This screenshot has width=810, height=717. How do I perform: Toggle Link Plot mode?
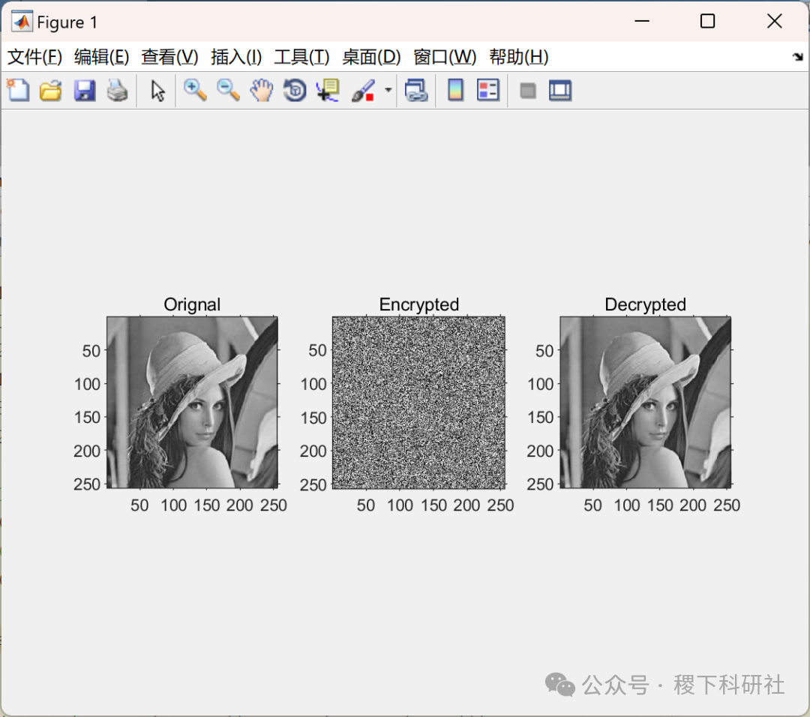pyautogui.click(x=417, y=90)
